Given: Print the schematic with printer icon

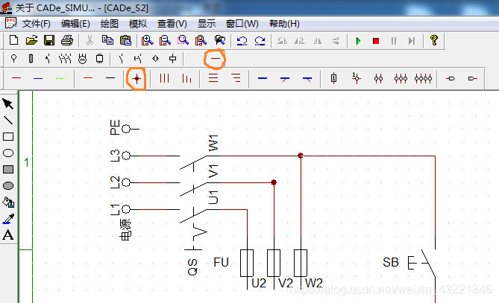Looking at the screenshot, I should [x=67, y=40].
